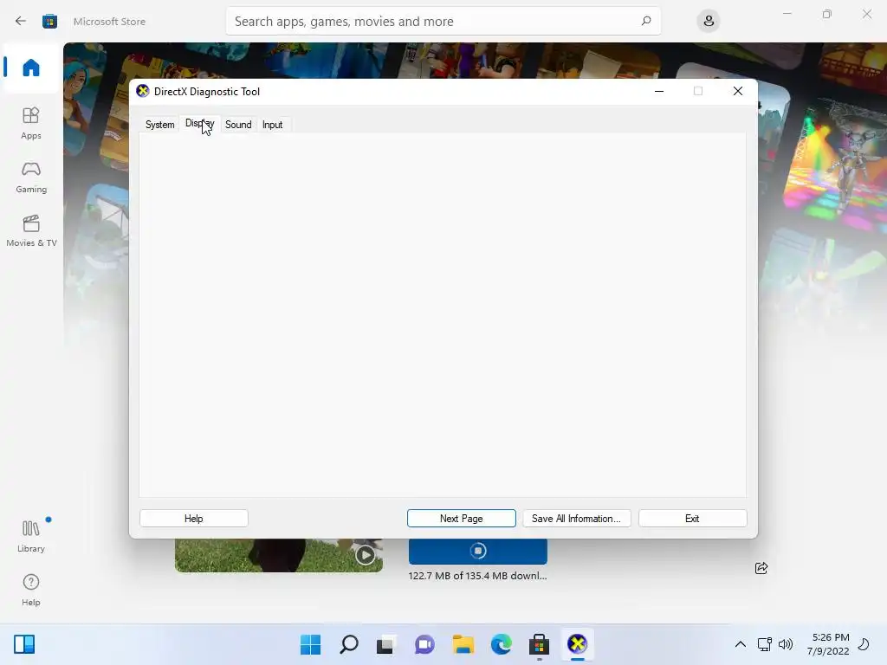Open Task View from taskbar
Screen dimensions: 887x665
(385, 644)
